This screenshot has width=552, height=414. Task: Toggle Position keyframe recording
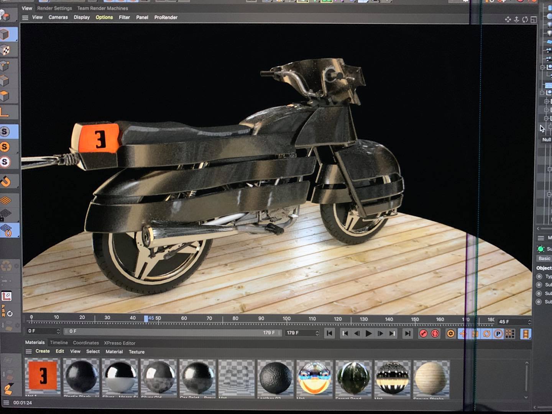coord(463,333)
